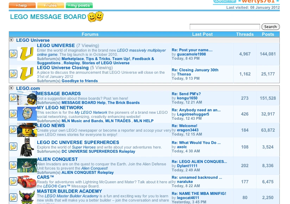
Task: Click the LEGO Universe Closing folder icon
Action: click(x=13, y=74)
